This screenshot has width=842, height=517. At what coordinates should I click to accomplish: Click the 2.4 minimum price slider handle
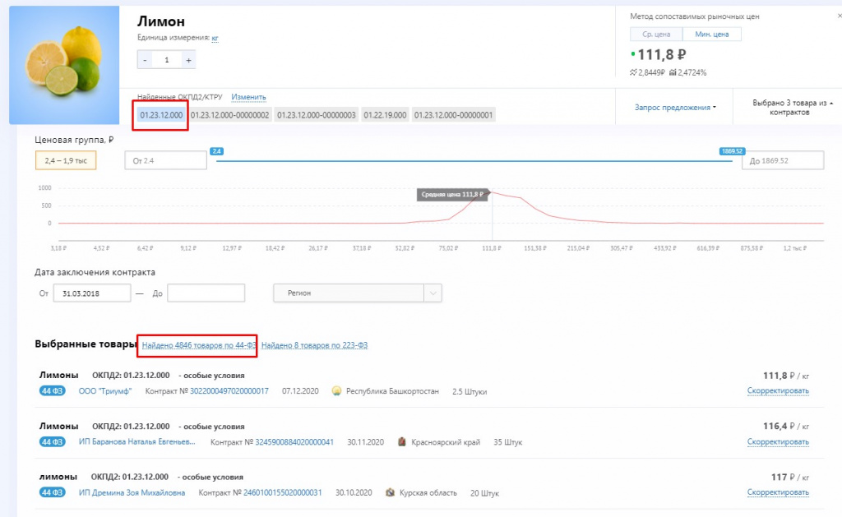pyautogui.click(x=216, y=152)
